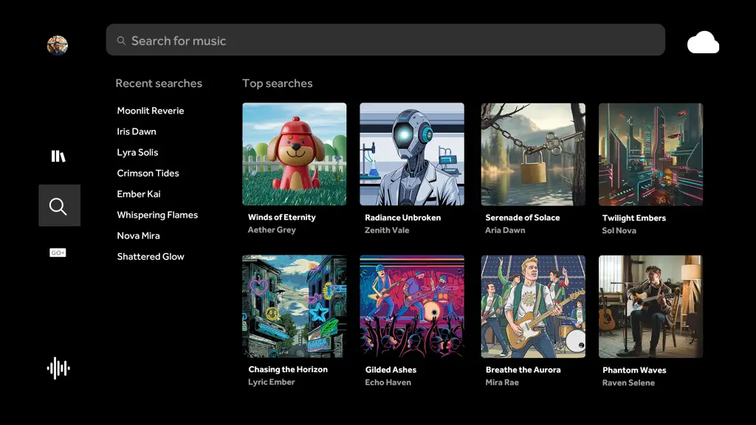Image resolution: width=756 pixels, height=425 pixels.
Task: Open Serenade of Solace padlock artwork
Action: point(533,154)
